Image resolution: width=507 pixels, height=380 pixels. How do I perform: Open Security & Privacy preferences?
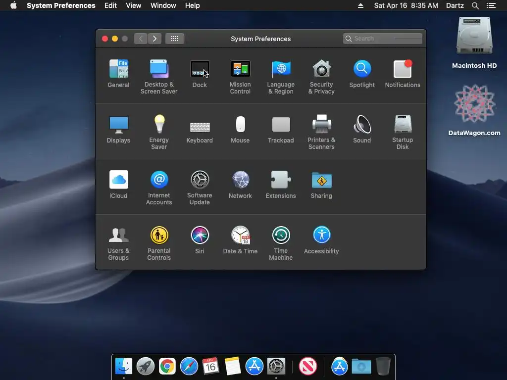click(321, 77)
